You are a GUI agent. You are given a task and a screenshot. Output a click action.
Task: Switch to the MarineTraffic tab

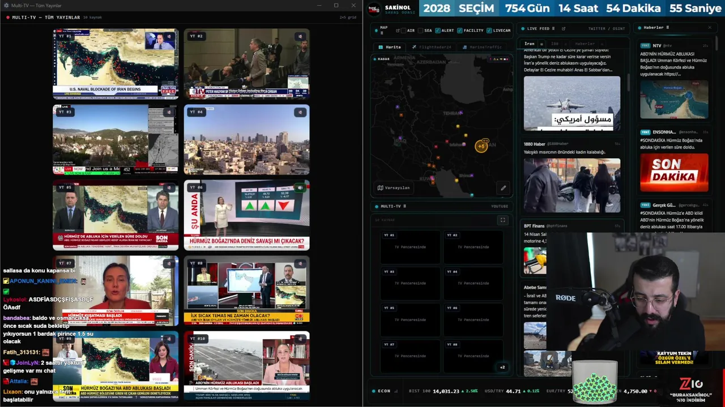(482, 47)
